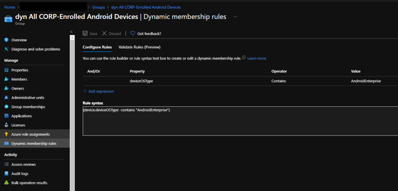Click the Save floppy disk icon

pos(85,33)
